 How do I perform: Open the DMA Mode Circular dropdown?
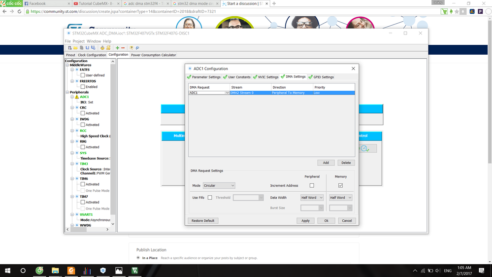tap(219, 186)
